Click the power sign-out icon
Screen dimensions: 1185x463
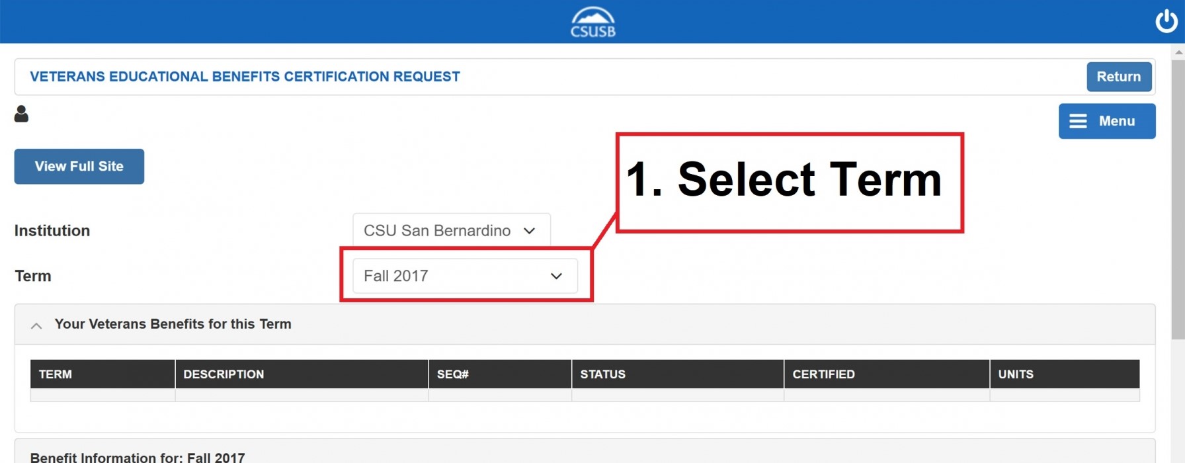[1166, 21]
